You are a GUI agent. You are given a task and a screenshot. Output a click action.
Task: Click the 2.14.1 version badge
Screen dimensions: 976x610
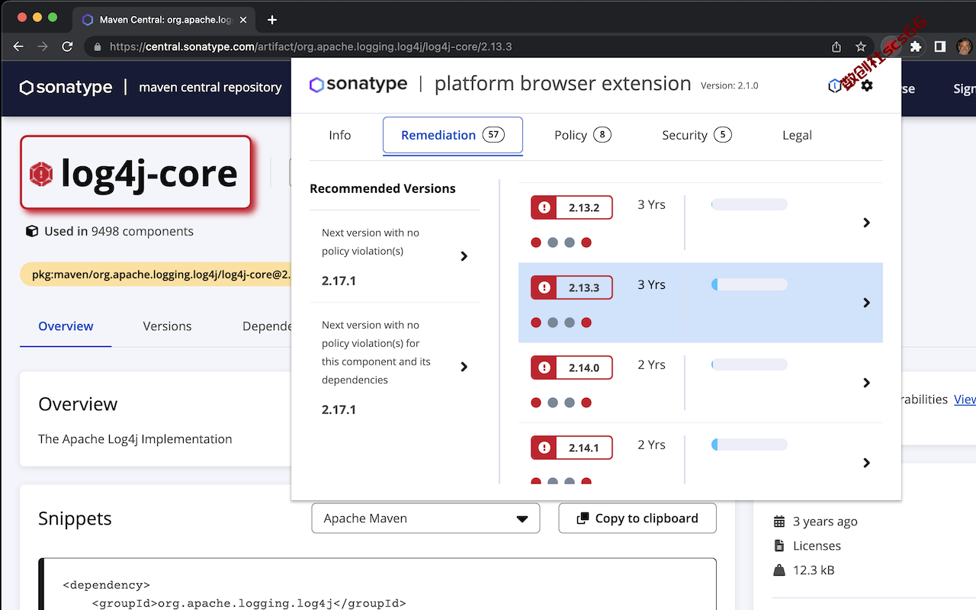pyautogui.click(x=572, y=448)
